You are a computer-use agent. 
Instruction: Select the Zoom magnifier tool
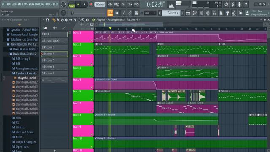[83, 20]
